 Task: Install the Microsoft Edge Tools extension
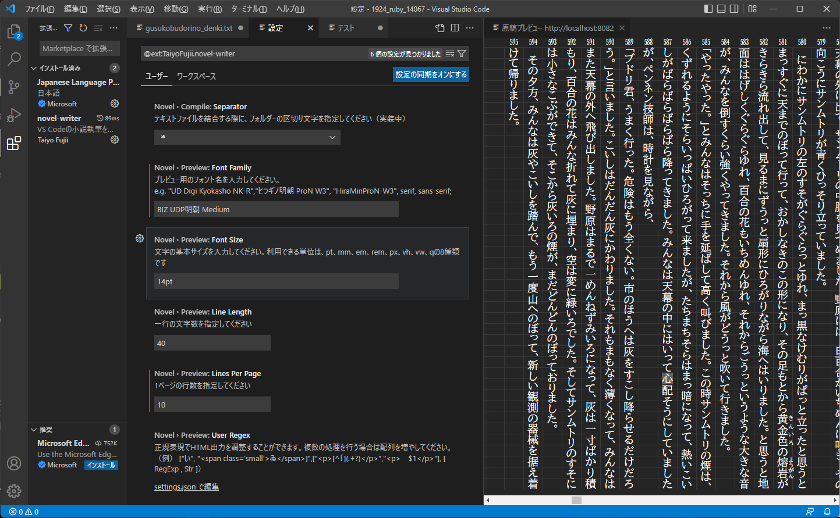point(101,465)
